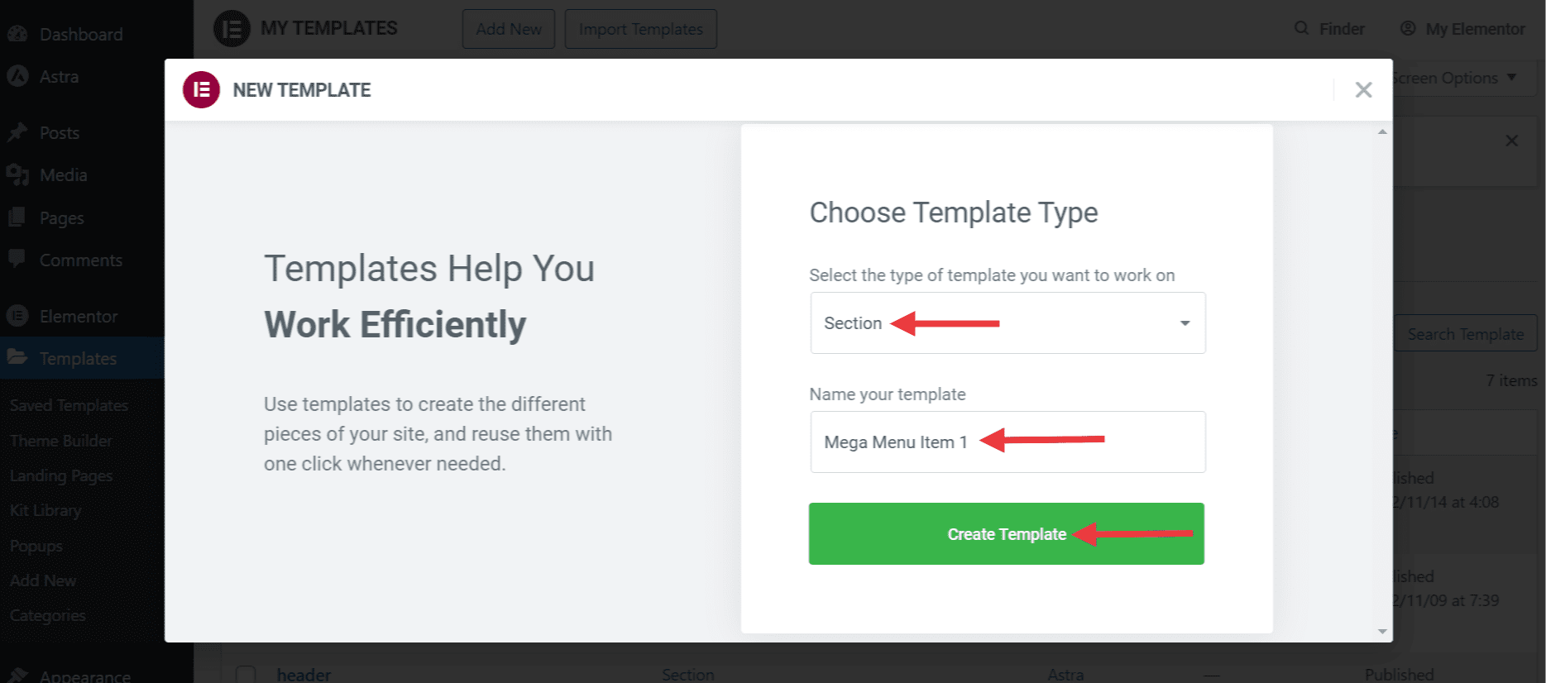Screen dimensions: 1546x683
Task: Click the Astra logo icon in sidebar
Action: [x=17, y=76]
